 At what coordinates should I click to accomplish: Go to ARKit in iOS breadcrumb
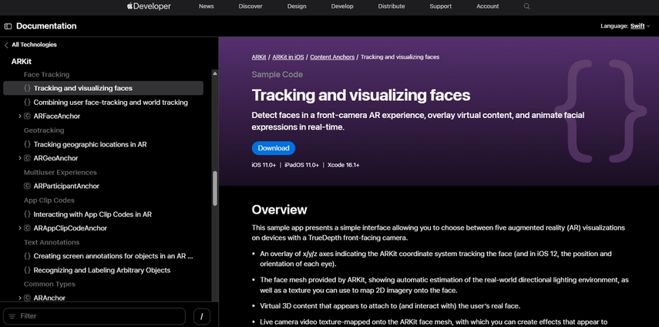(x=288, y=57)
